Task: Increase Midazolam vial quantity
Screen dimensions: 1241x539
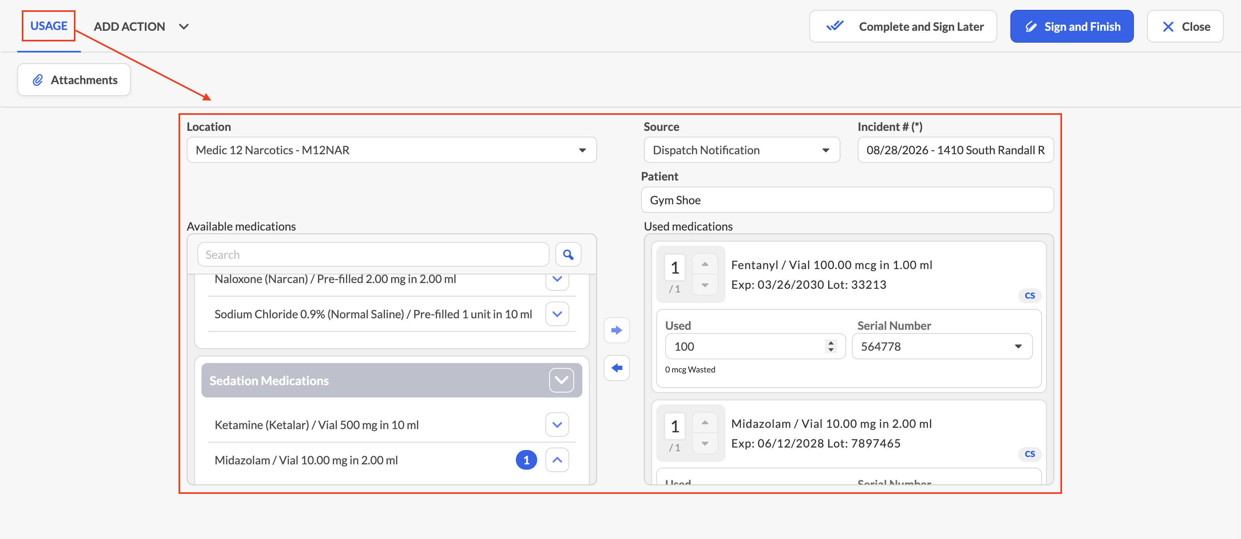Action: tap(705, 423)
